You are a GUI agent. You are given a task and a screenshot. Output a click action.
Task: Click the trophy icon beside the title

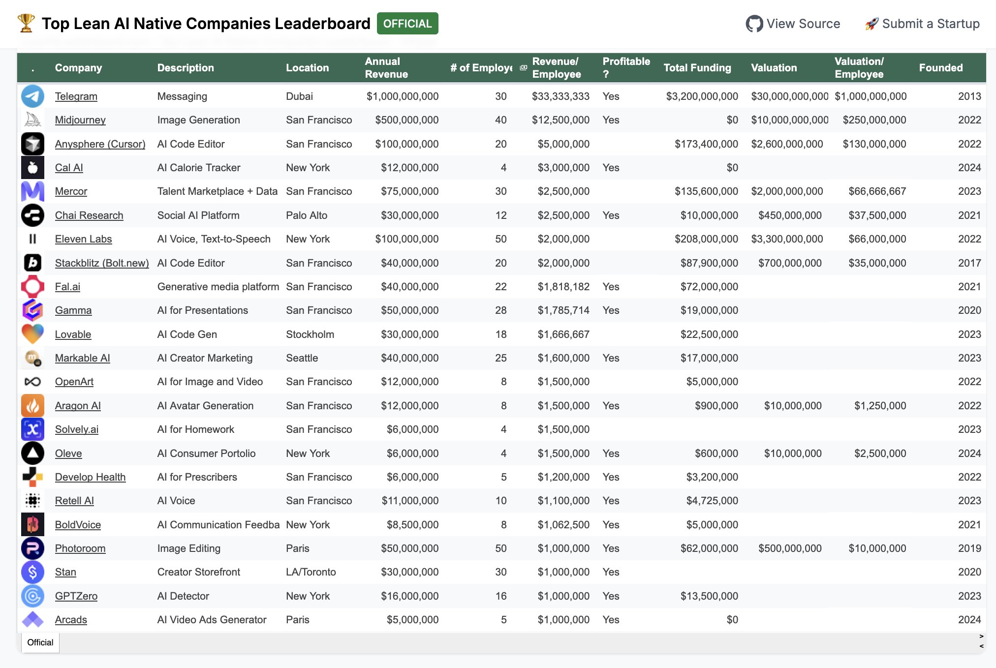(26, 23)
